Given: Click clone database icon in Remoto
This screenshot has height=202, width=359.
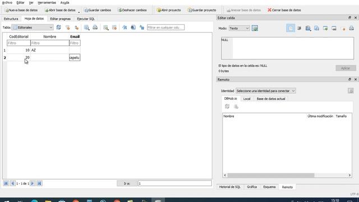Looking at the screenshot, I should pos(236,106).
